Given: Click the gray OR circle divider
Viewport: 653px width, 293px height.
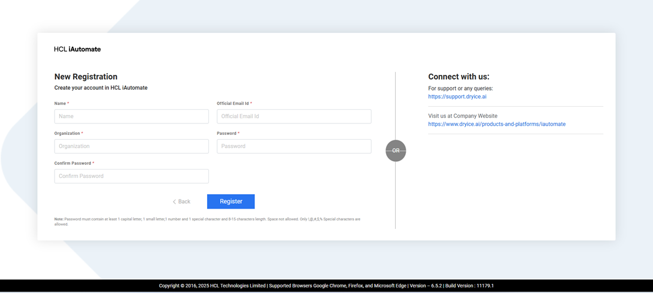Looking at the screenshot, I should [x=396, y=150].
